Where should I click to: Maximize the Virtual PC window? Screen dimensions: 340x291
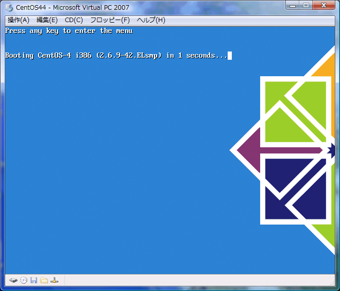306,6
